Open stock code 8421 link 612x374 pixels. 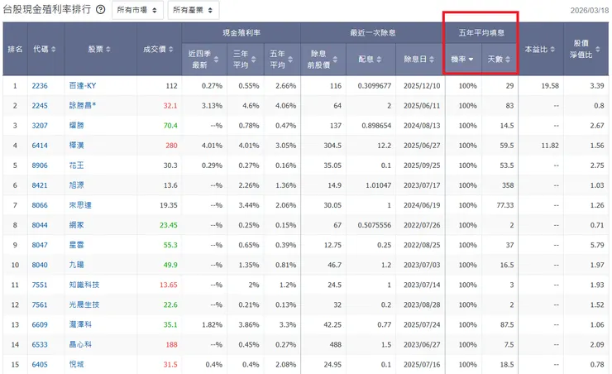tap(40, 185)
